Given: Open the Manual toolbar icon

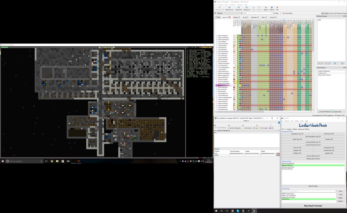Looking at the screenshot, I should pos(272,8).
